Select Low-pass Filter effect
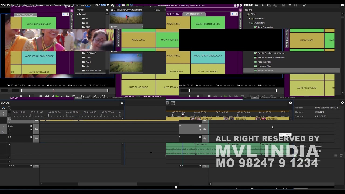Screen dimensions: 345x194 [x=264, y=66]
